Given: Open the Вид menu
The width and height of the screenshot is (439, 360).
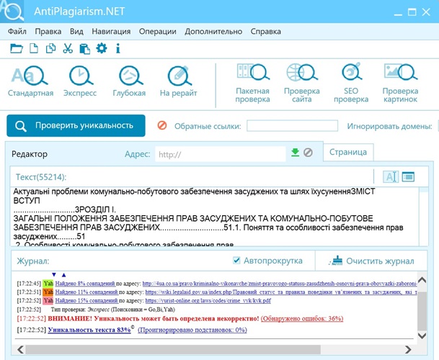Looking at the screenshot, I should tap(76, 32).
